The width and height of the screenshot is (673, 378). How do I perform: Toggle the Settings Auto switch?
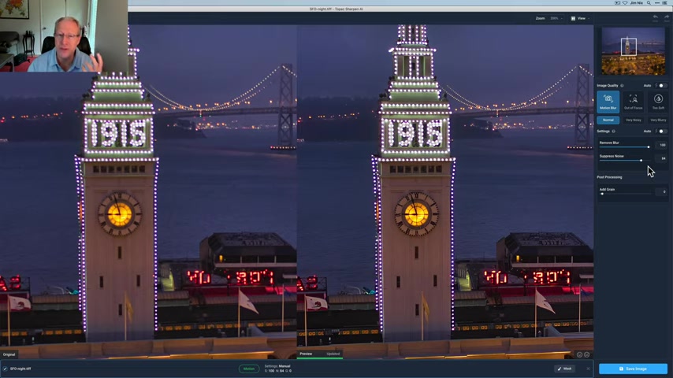[x=662, y=132]
